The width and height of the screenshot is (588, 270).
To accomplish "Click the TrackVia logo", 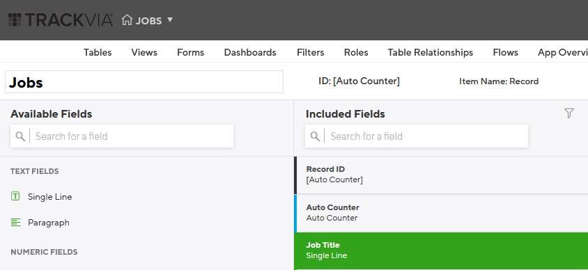I will 61,20.
